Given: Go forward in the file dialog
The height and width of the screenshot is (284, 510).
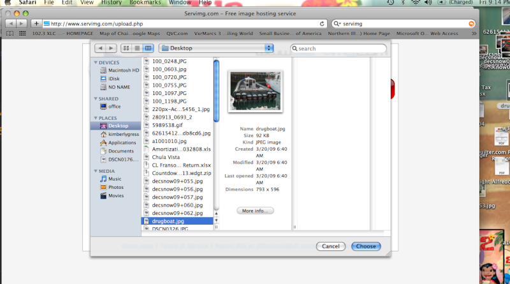Looking at the screenshot, I should [x=111, y=49].
